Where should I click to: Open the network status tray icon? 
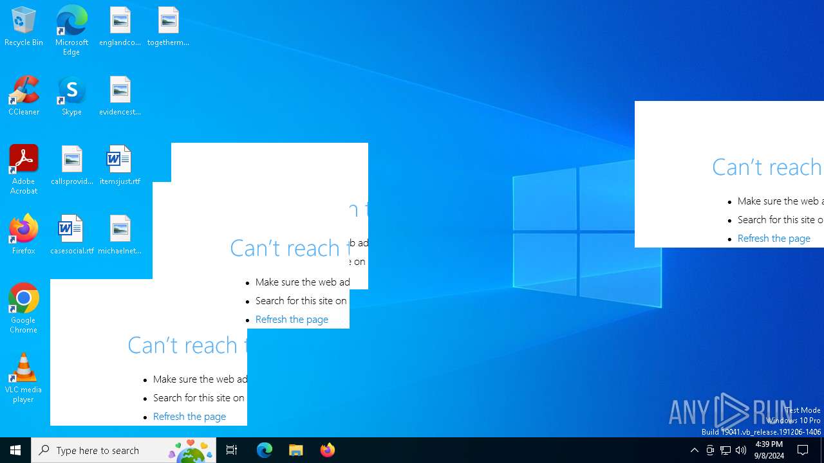point(726,450)
